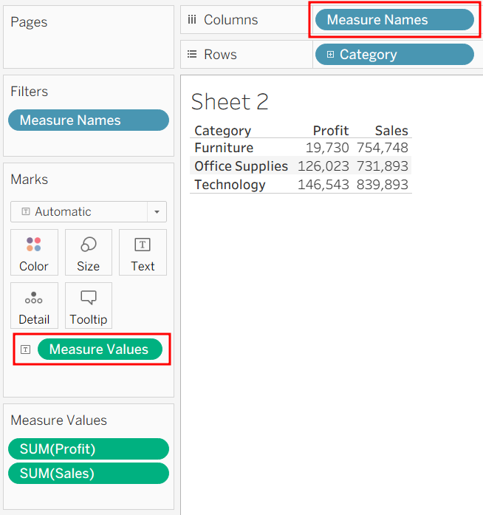
Task: Expand the Category pill plus icon
Action: pos(330,54)
